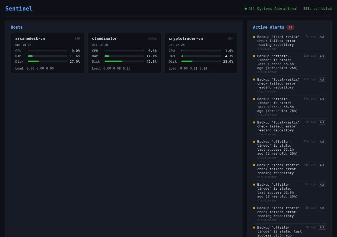337x237 pixels.
Task: Click the 45.0% disk value on claudinator
Action: [x=151, y=62]
